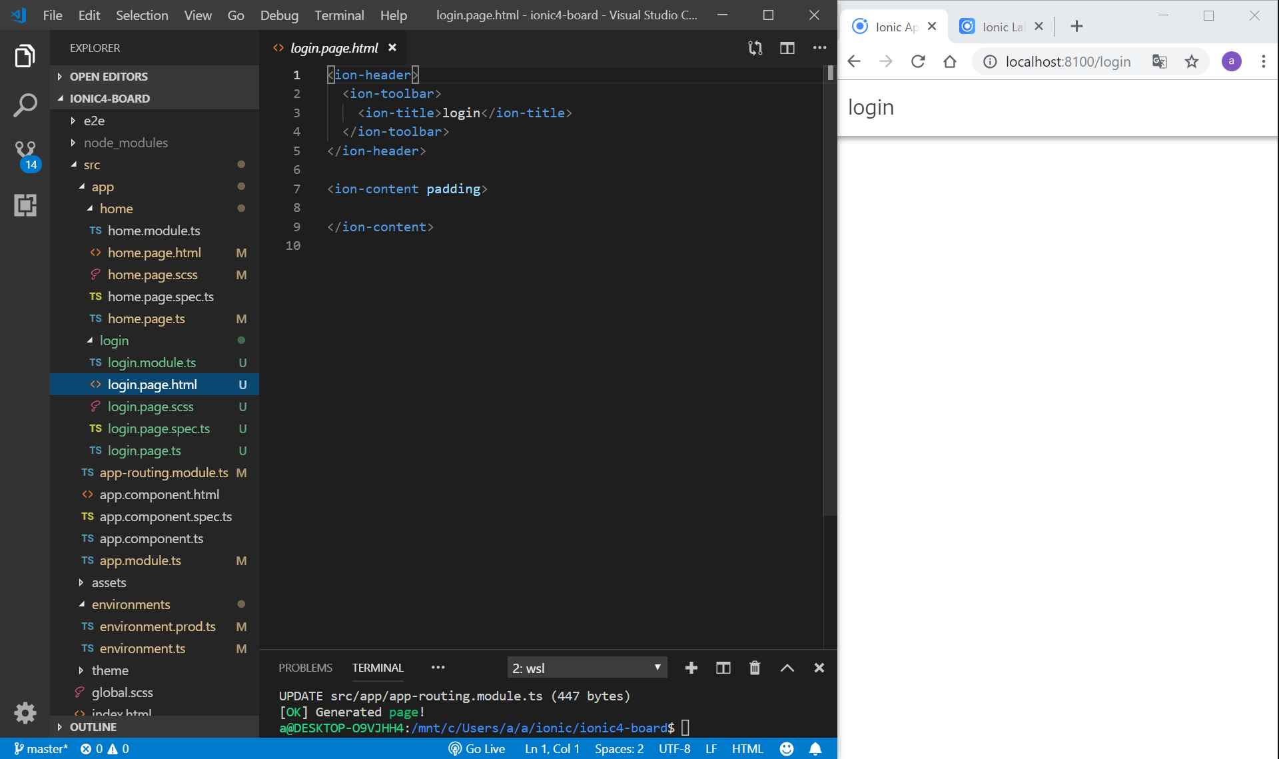Image resolution: width=1279 pixels, height=759 pixels.
Task: Click the Manage gear icon
Action: point(25,713)
